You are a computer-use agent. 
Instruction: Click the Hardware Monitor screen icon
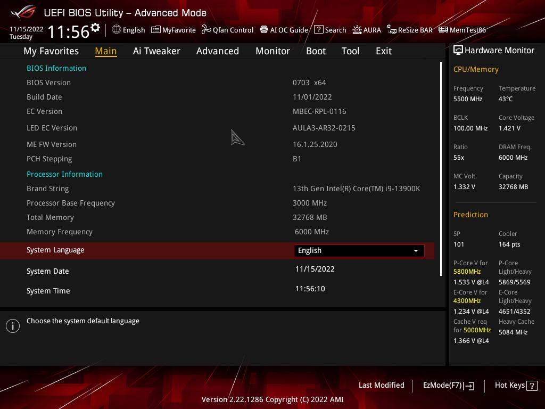point(458,51)
